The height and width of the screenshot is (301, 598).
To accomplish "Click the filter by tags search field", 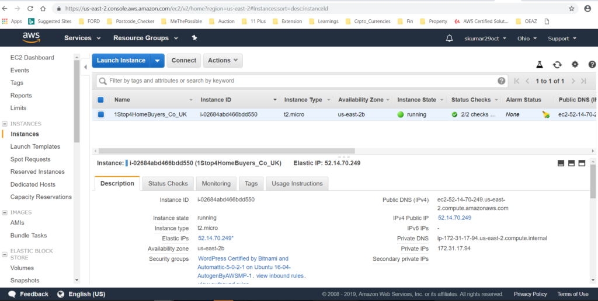I will 301,80.
